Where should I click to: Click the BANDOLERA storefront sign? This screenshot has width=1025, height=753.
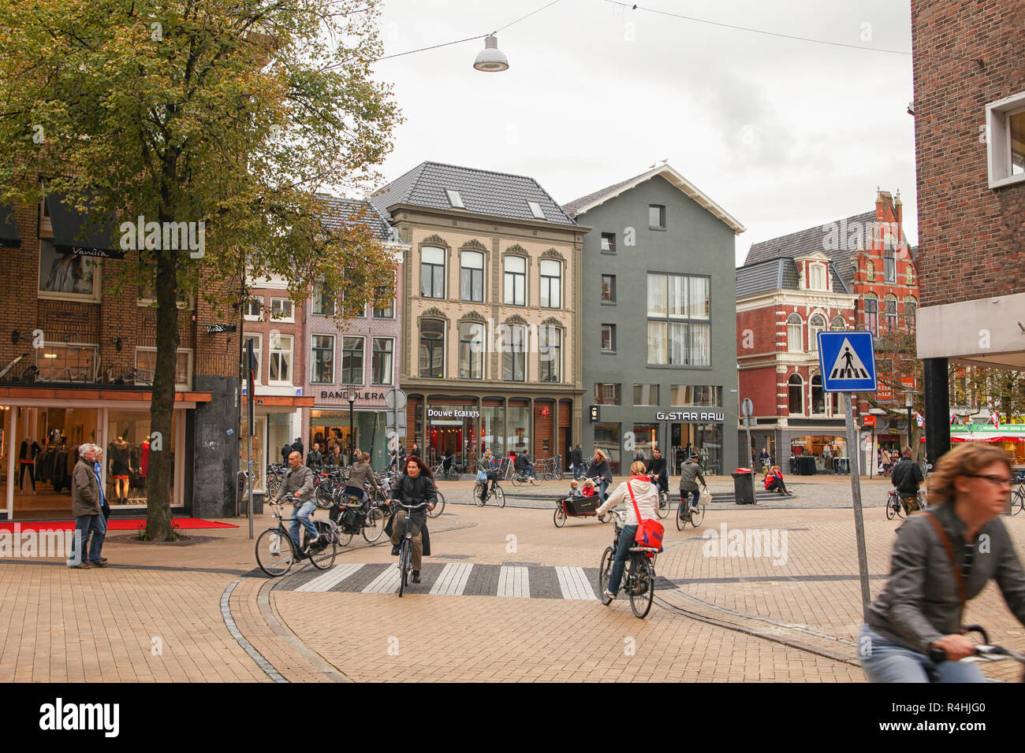pos(352,395)
